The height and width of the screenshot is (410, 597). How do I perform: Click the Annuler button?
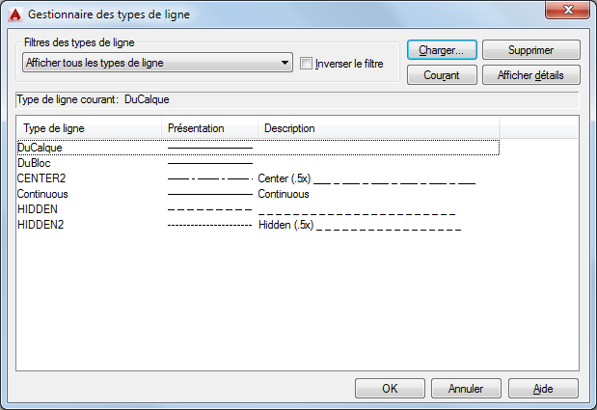click(x=466, y=389)
